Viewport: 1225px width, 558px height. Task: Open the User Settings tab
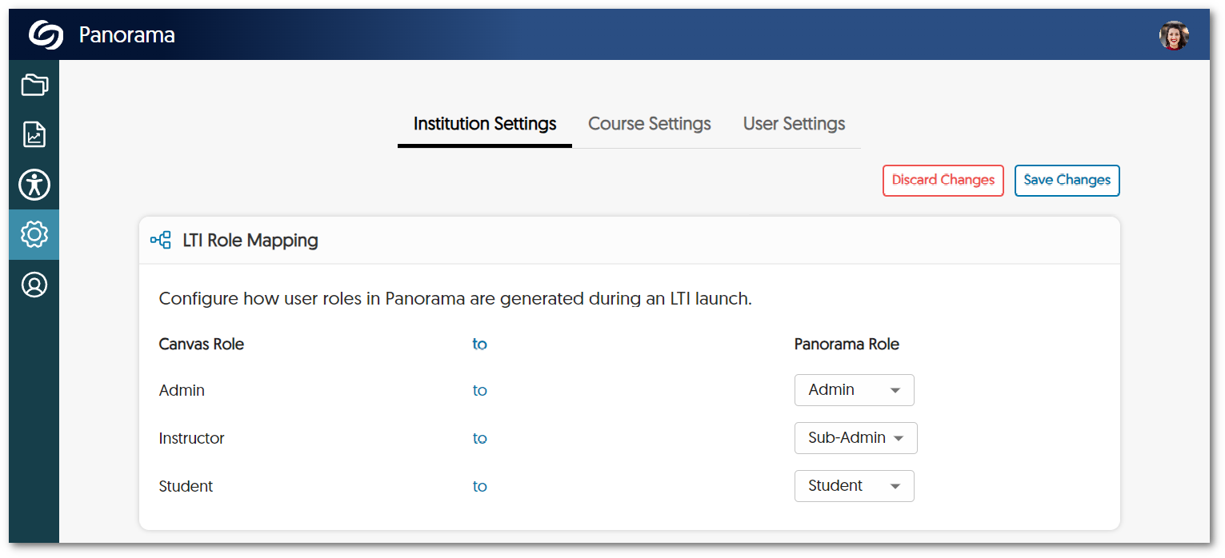coord(794,124)
